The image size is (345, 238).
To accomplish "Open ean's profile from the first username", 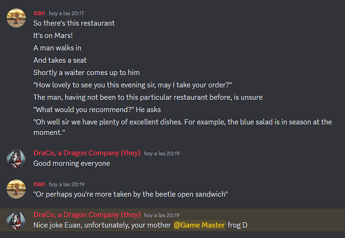I will point(39,13).
